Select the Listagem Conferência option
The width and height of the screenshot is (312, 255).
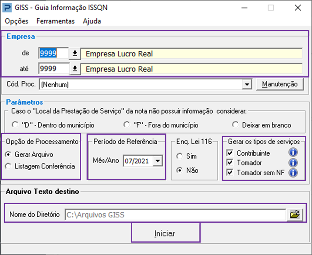pos(9,166)
